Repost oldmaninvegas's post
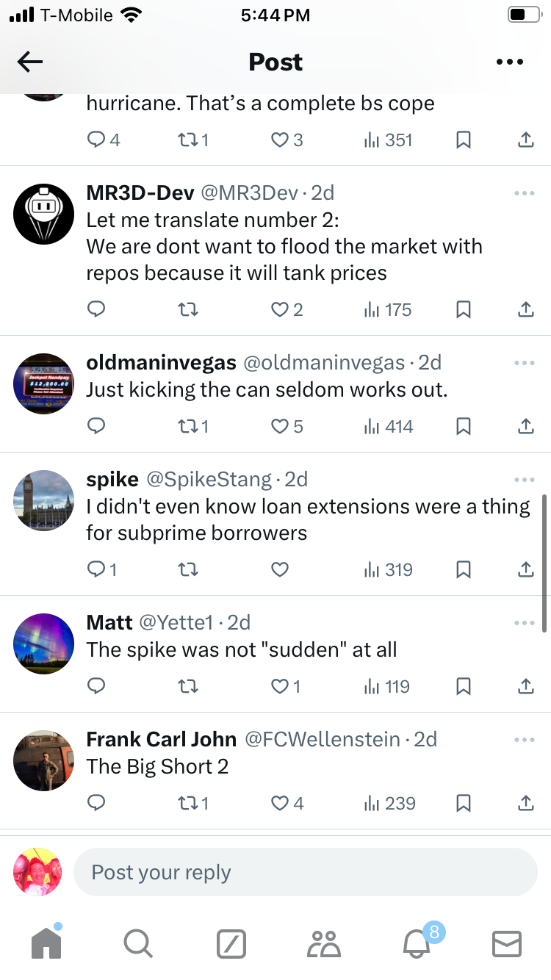The width and height of the screenshot is (551, 980). 189,427
